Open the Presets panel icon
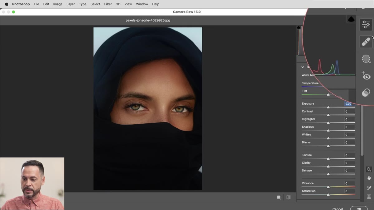The height and width of the screenshot is (210, 374). (x=366, y=93)
